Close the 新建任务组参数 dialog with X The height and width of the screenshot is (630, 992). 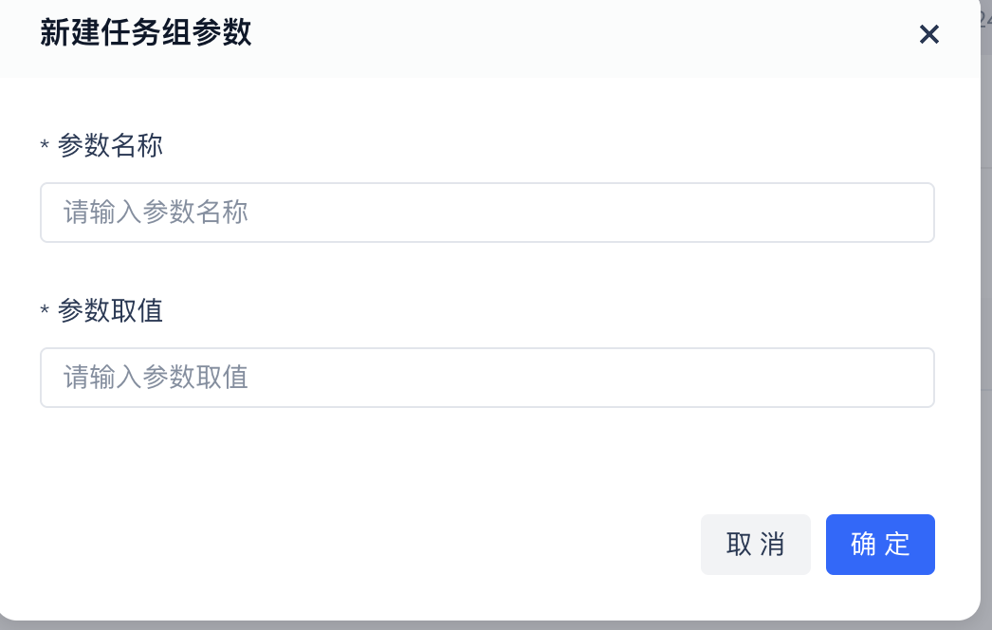pyautogui.click(x=929, y=35)
